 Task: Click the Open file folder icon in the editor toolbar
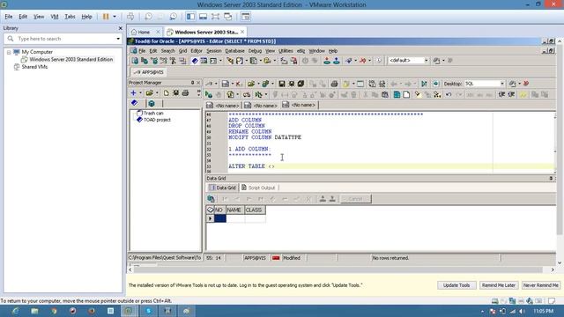(x=250, y=84)
